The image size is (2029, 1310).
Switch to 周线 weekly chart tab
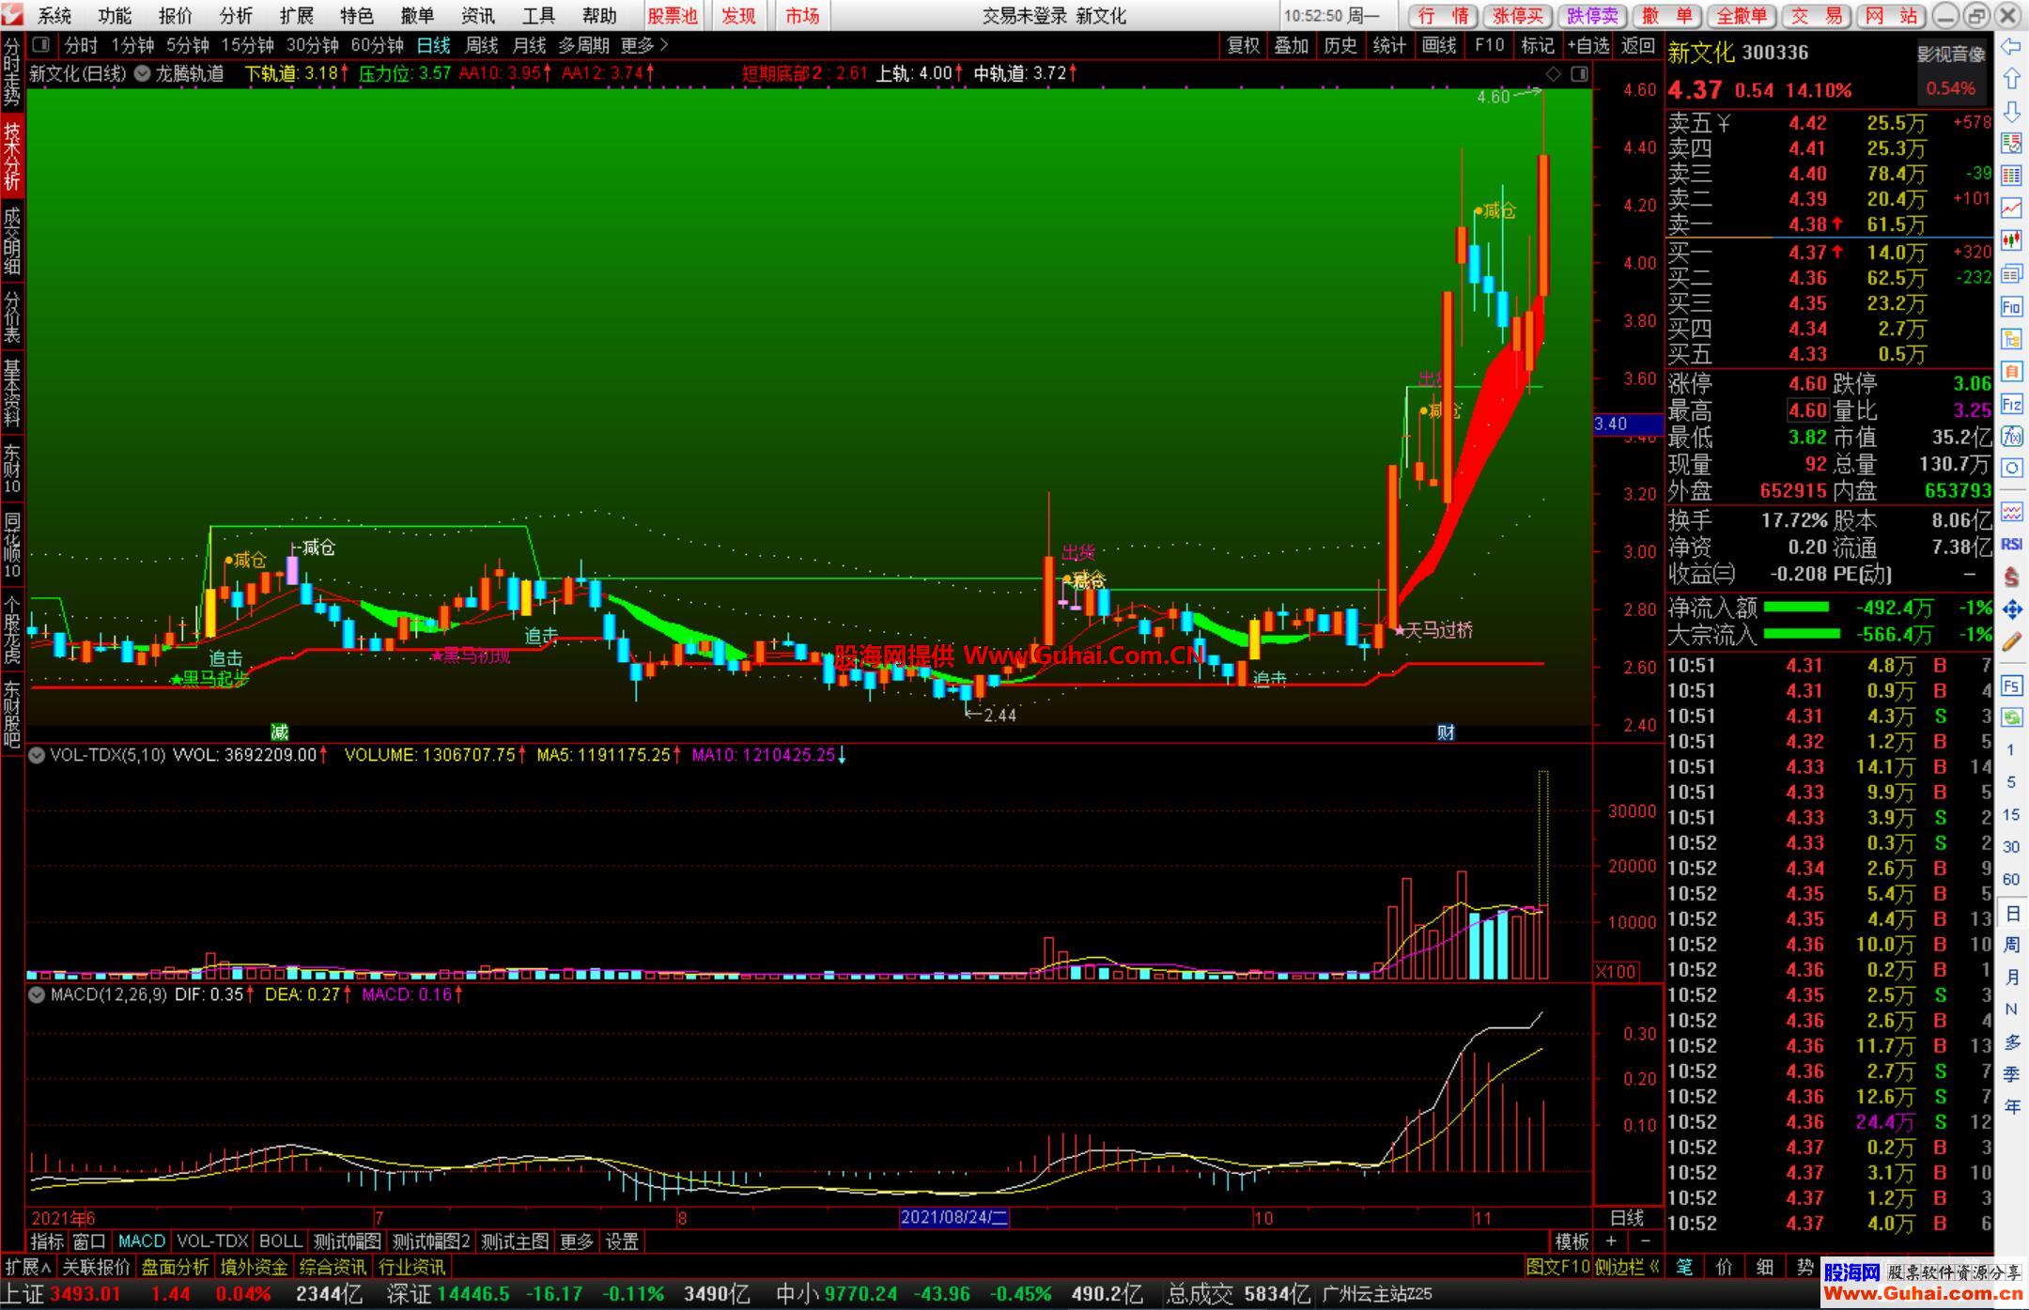[x=482, y=45]
